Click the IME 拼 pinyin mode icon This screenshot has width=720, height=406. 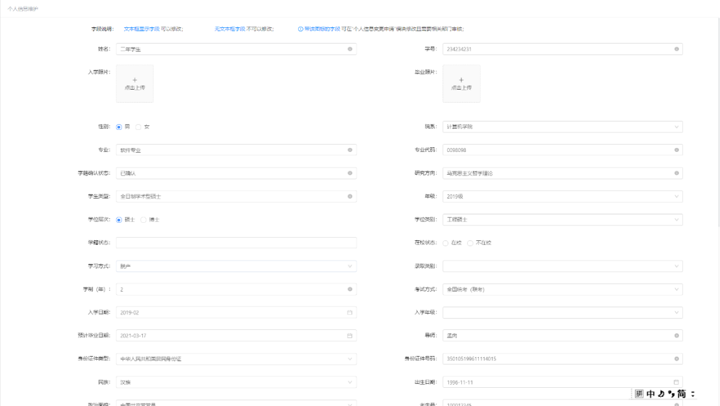[x=639, y=394]
